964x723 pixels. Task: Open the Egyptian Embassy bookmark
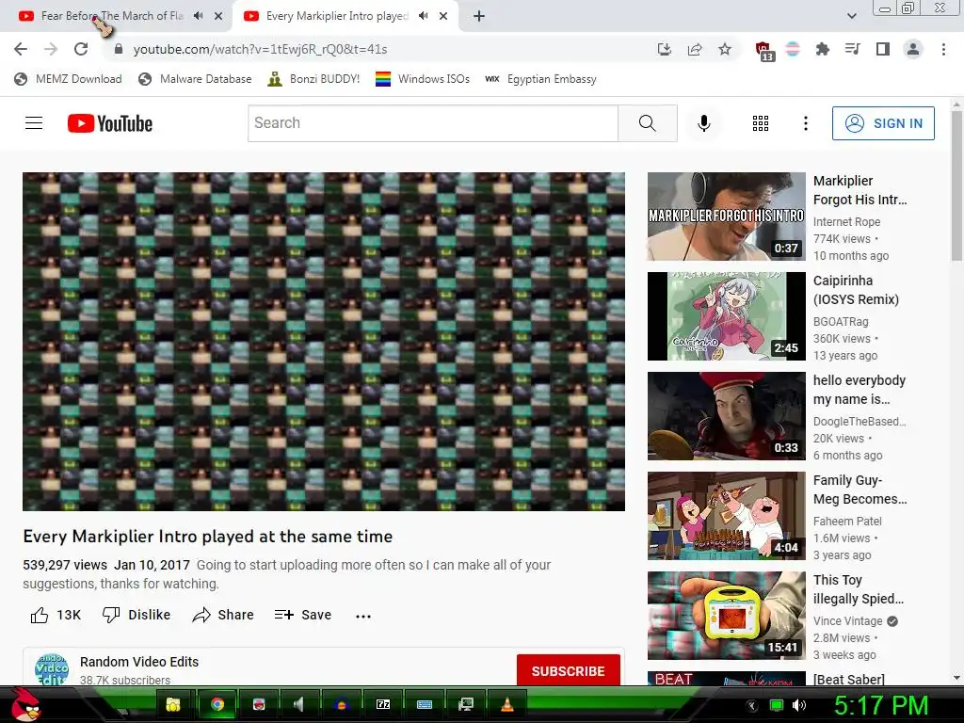[540, 79]
